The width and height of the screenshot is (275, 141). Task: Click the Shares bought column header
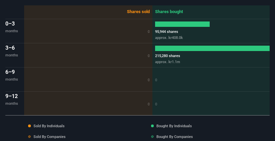click(169, 12)
